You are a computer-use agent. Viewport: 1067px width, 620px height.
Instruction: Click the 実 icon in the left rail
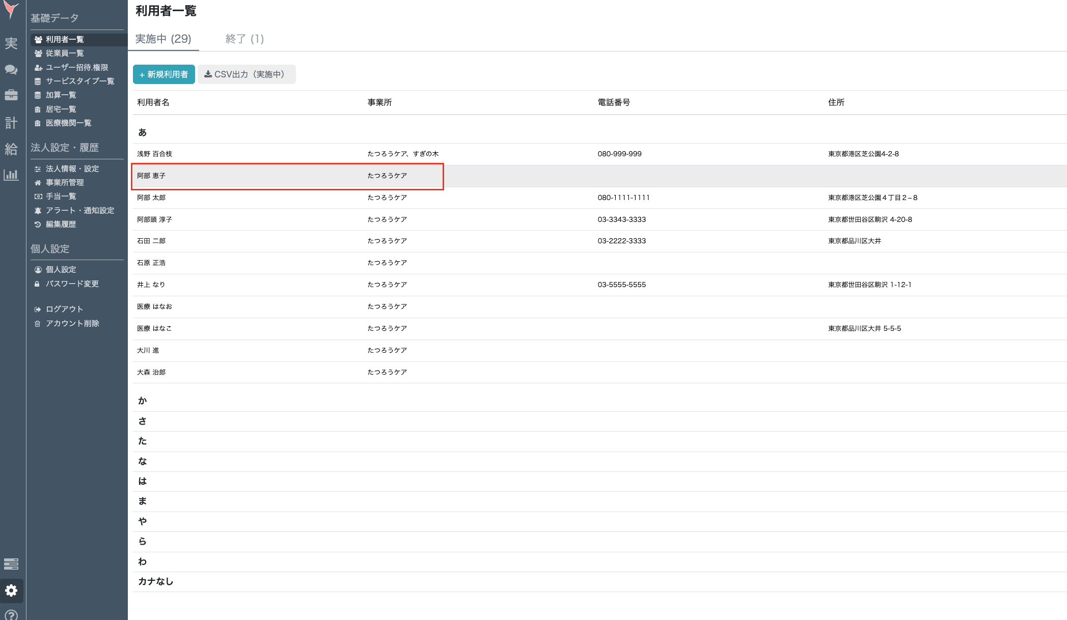click(11, 44)
